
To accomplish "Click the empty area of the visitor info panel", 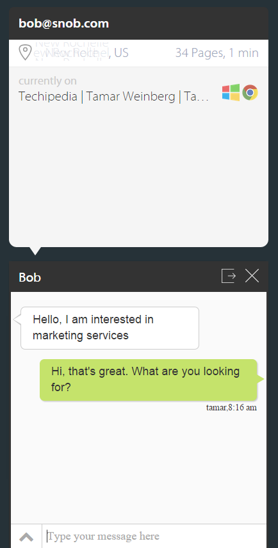I will (138, 175).
